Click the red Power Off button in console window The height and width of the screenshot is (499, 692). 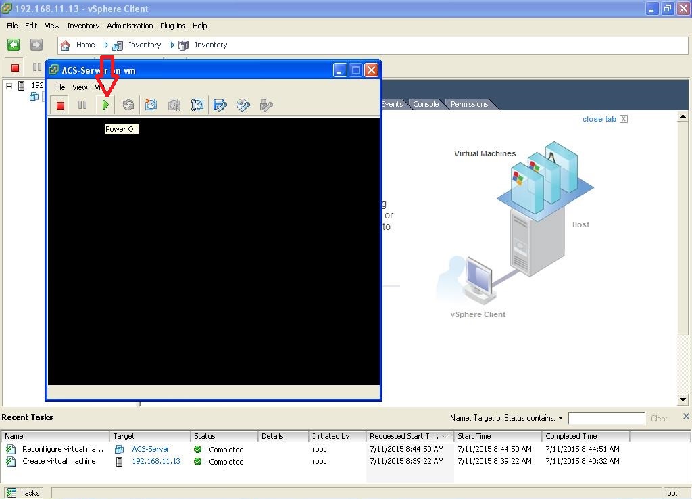pos(60,105)
